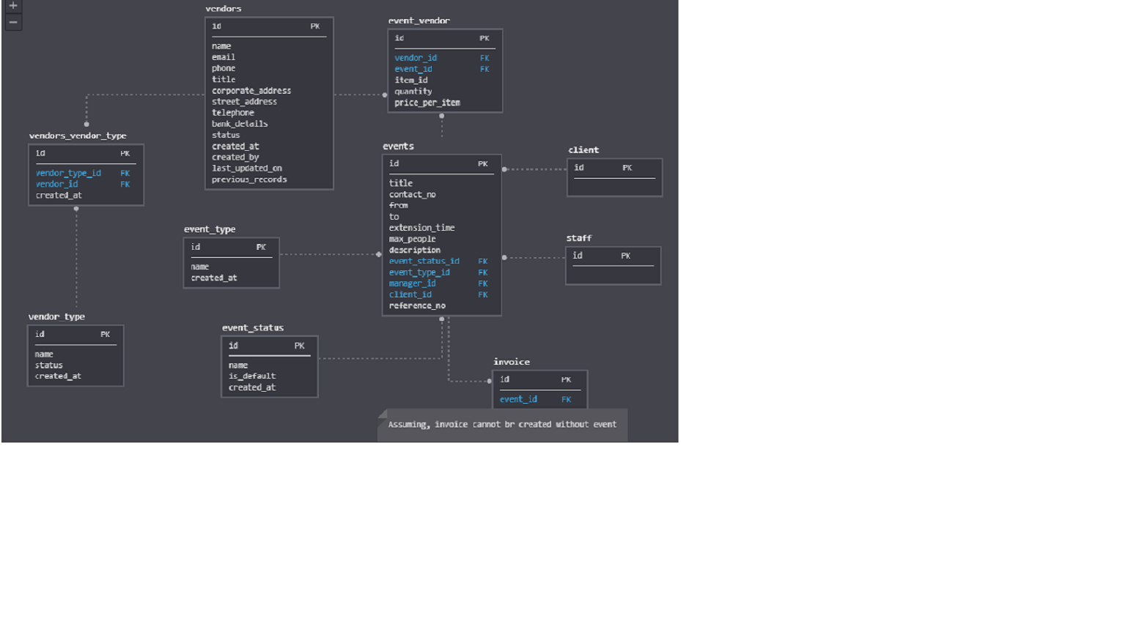Select contact_no field in events table

click(x=412, y=195)
